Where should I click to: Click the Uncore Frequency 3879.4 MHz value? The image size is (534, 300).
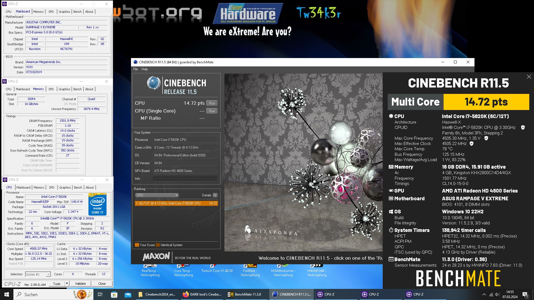coord(92,109)
